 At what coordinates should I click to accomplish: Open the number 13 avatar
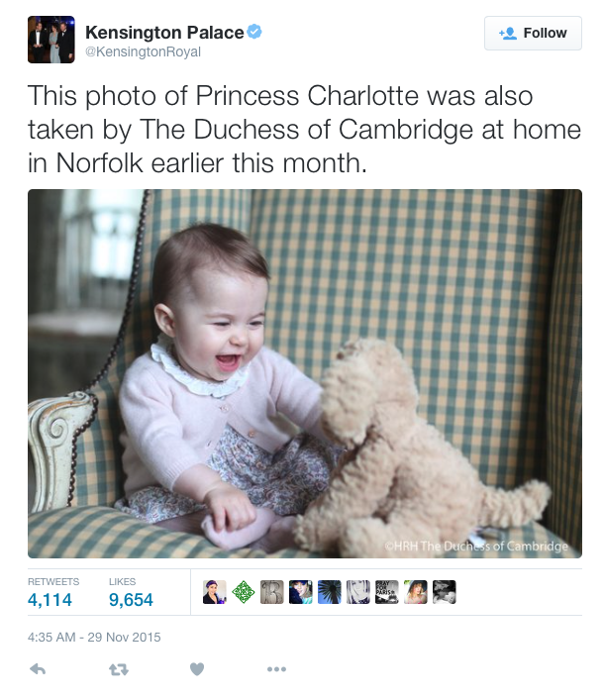point(272,592)
